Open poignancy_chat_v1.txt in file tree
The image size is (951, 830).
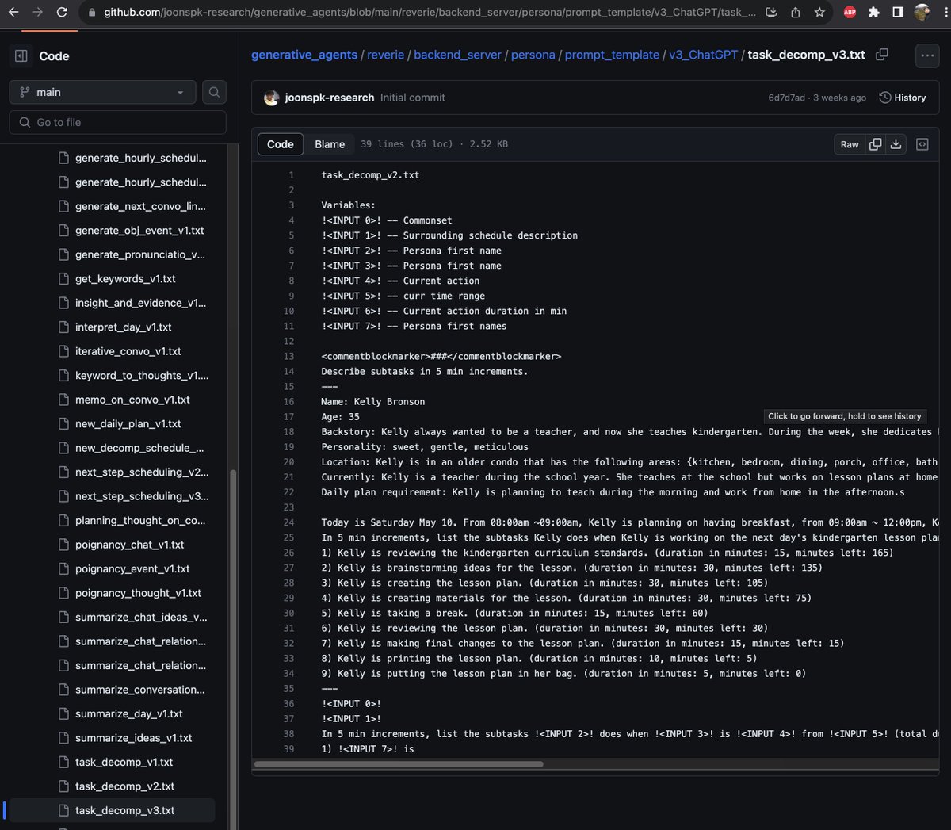(x=129, y=545)
